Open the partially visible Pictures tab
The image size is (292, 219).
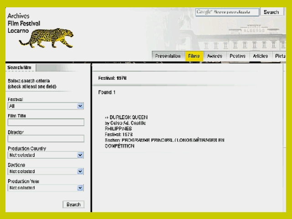[x=280, y=56]
